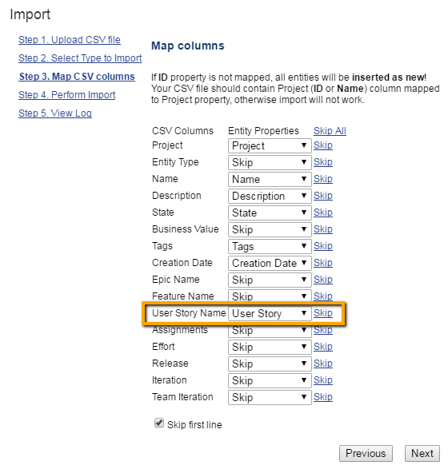Click the Previous button
This screenshot has width=448, height=469.
[366, 453]
